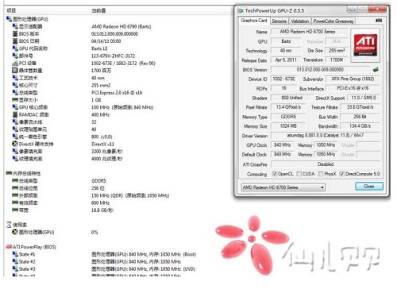Click the State #2 row icon
The height and width of the screenshot is (293, 397).
pos(15,261)
